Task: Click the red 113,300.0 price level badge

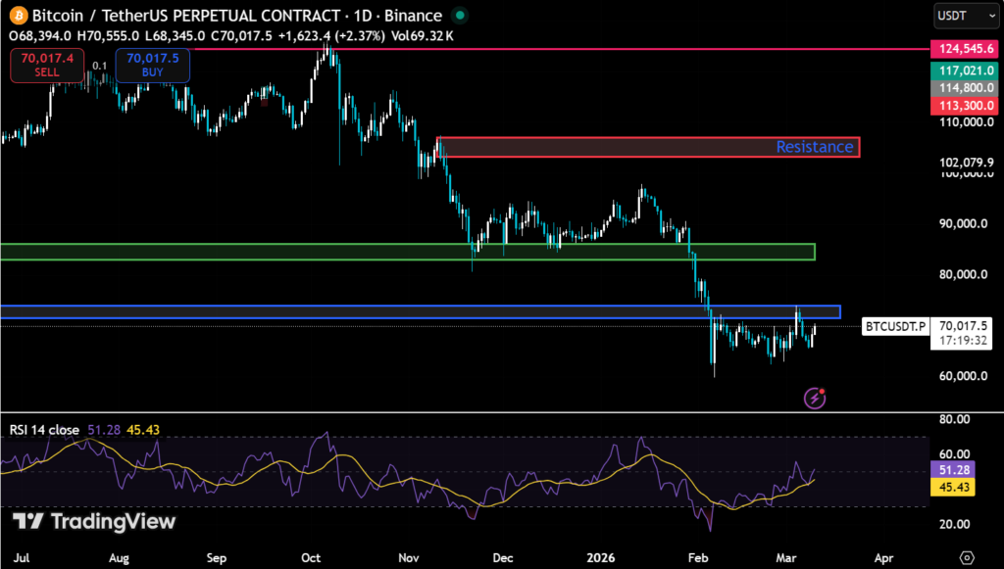Action: tap(965, 105)
